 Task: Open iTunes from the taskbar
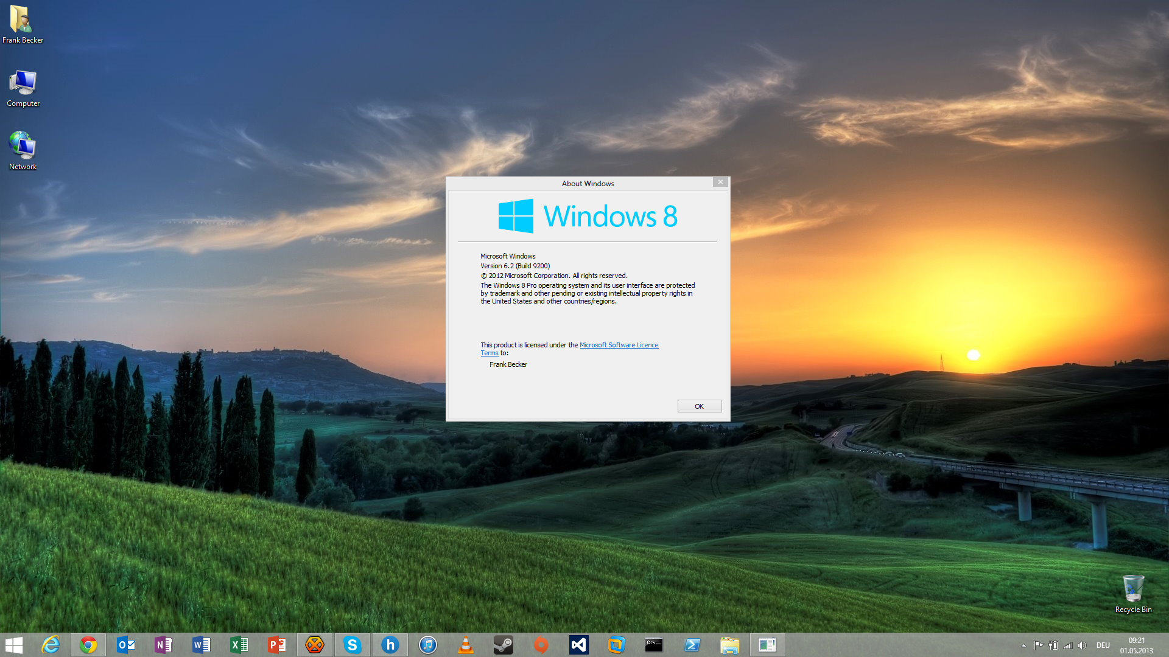pos(428,645)
